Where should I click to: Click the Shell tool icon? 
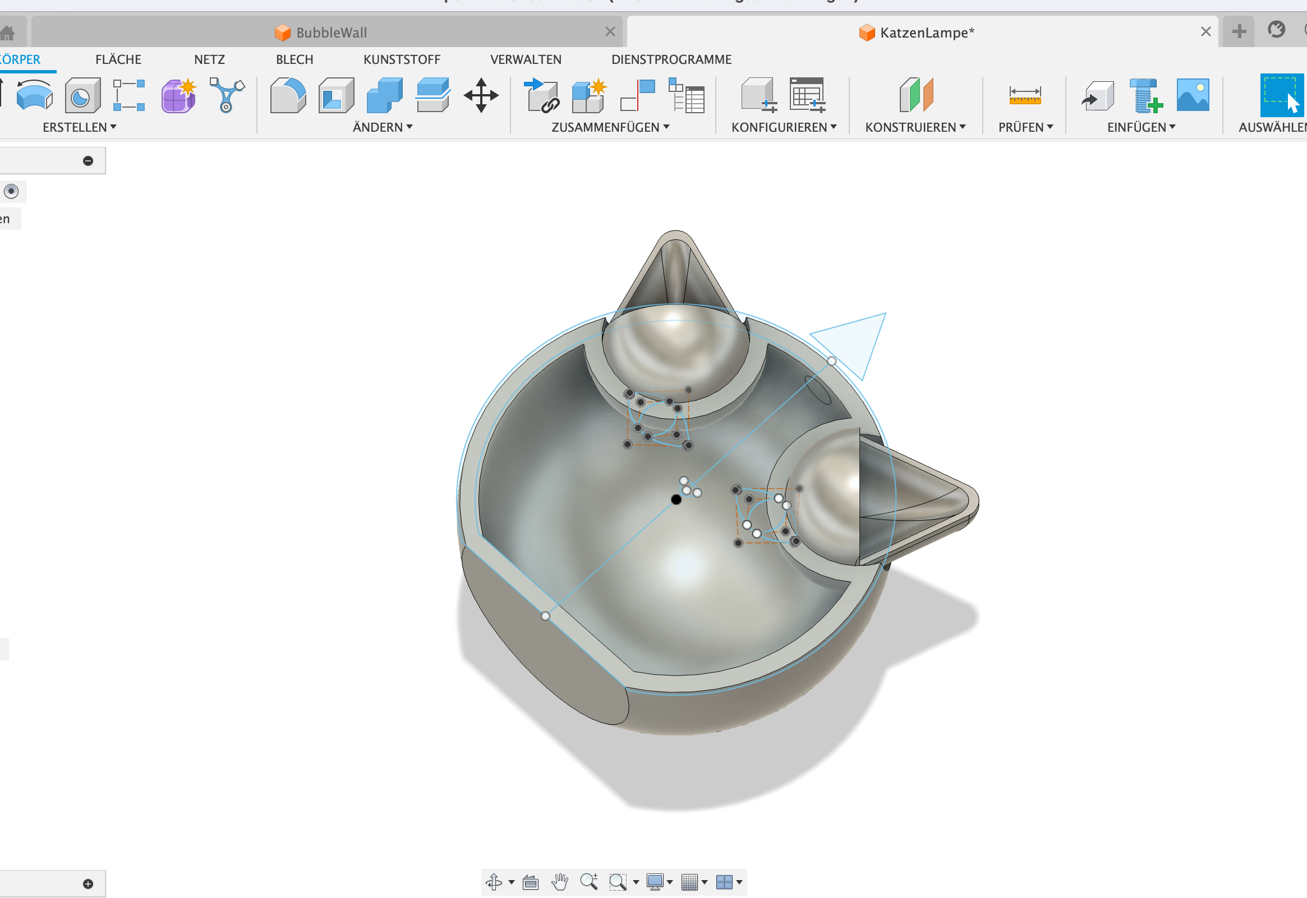coord(336,96)
